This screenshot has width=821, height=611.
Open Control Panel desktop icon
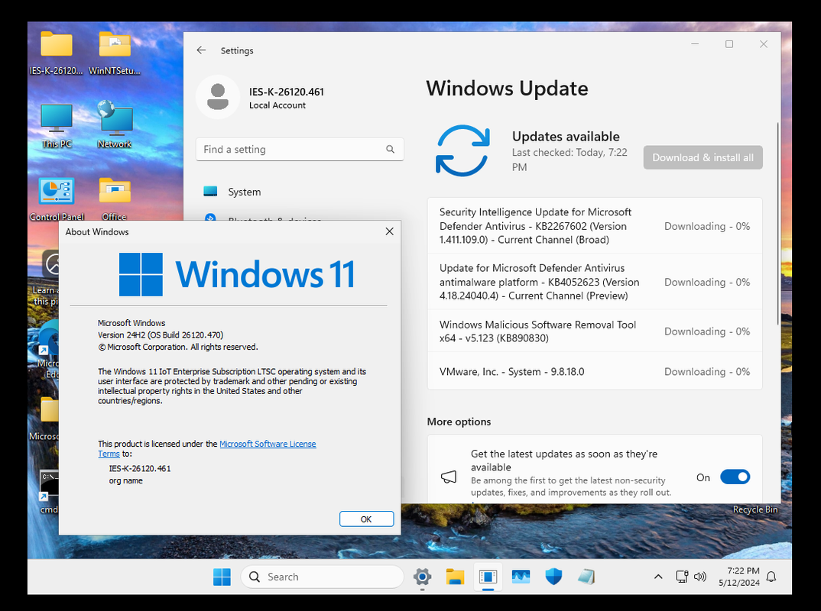(57, 199)
